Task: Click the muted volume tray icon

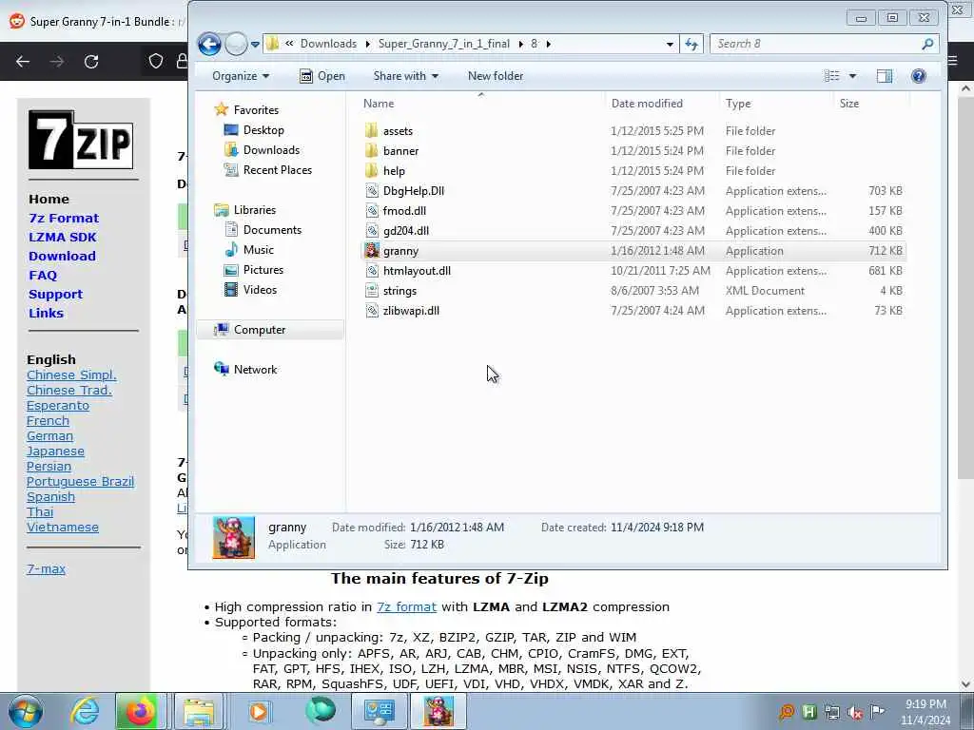Action: click(855, 712)
